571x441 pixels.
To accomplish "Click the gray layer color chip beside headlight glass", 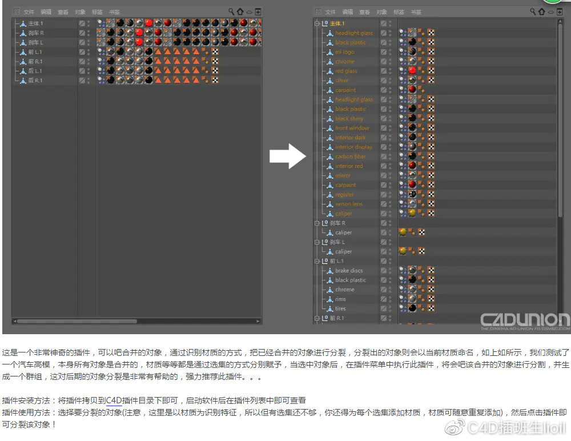I will [x=384, y=33].
